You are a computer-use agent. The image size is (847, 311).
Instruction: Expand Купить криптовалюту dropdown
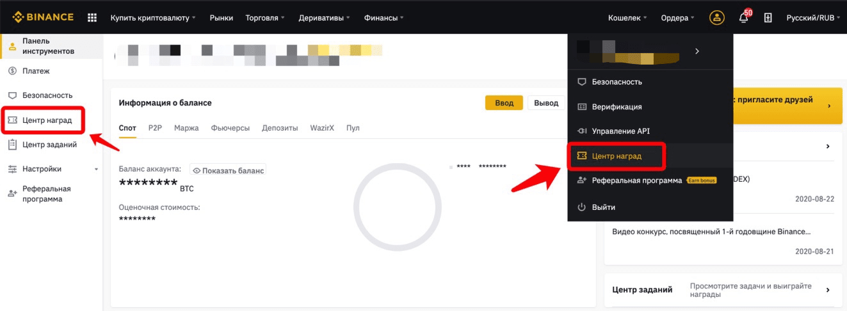point(153,18)
